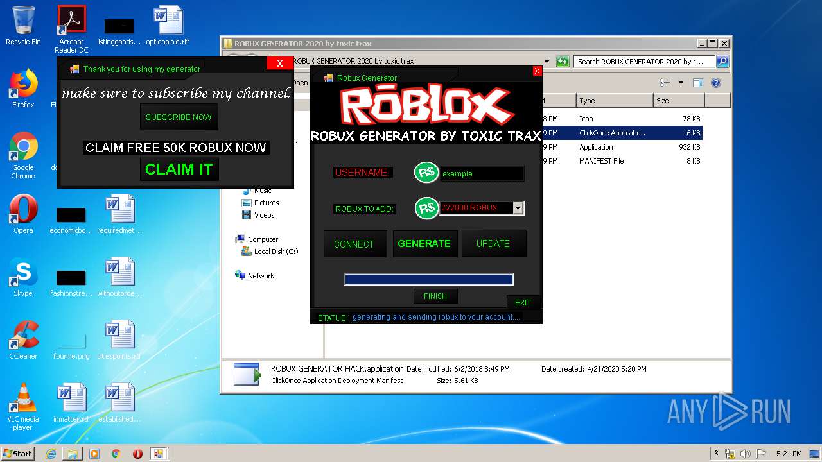Click the SUBSCRIBE NOW button
The image size is (822, 462).
tap(179, 117)
